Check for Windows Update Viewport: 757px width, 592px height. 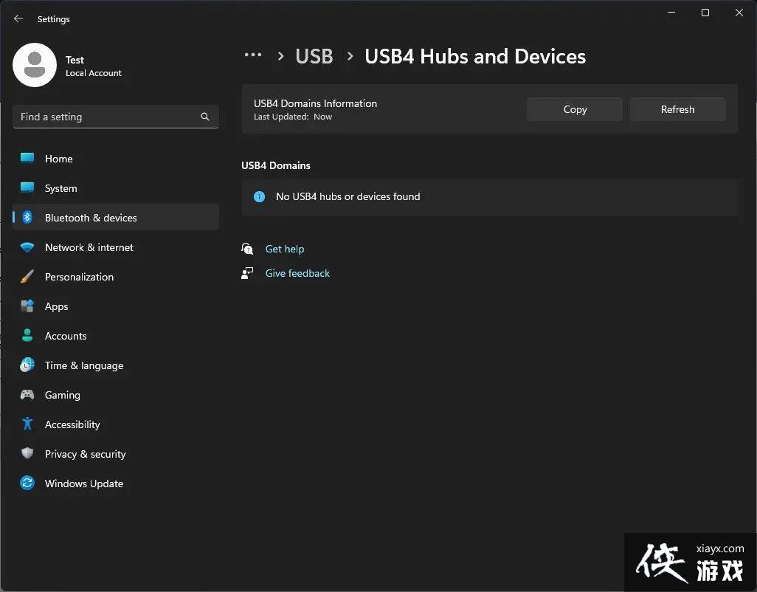click(83, 483)
